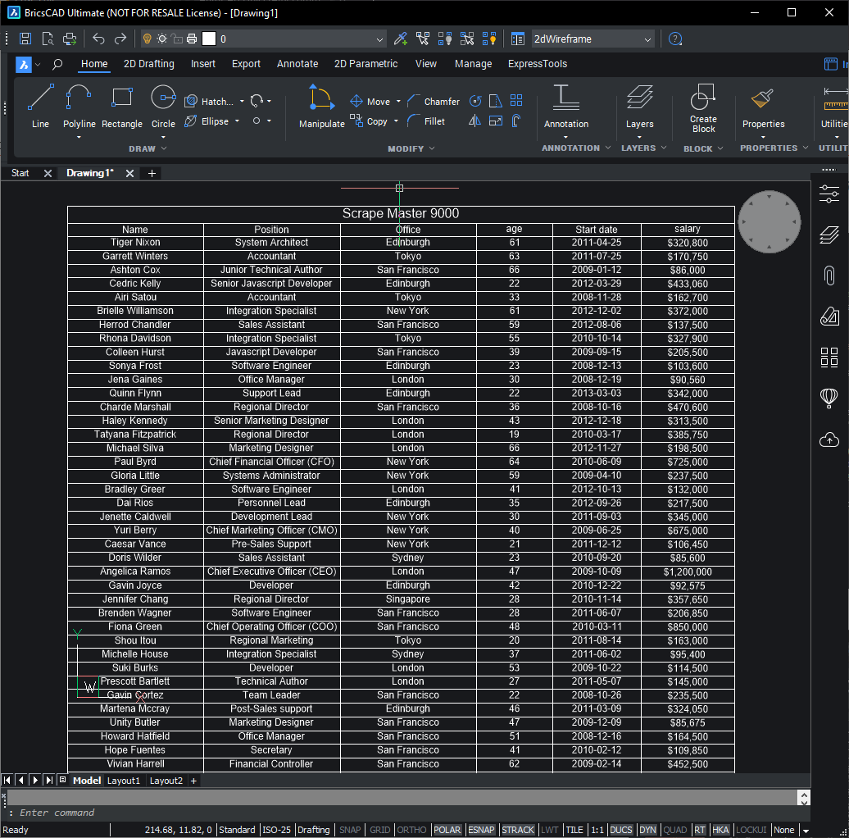Open the Attachments paperclip side panel
The height and width of the screenshot is (838, 849).
pyautogui.click(x=829, y=276)
